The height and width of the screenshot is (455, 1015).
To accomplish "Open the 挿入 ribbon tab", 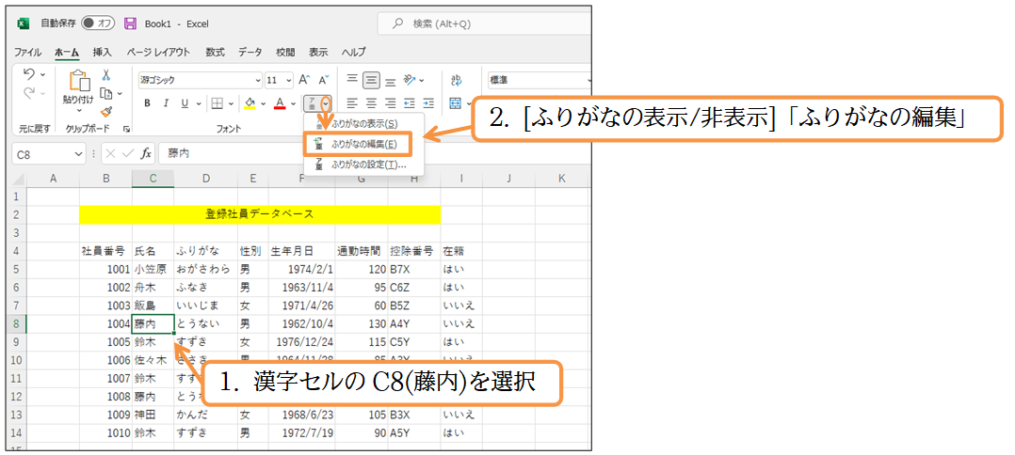I will pyautogui.click(x=102, y=53).
